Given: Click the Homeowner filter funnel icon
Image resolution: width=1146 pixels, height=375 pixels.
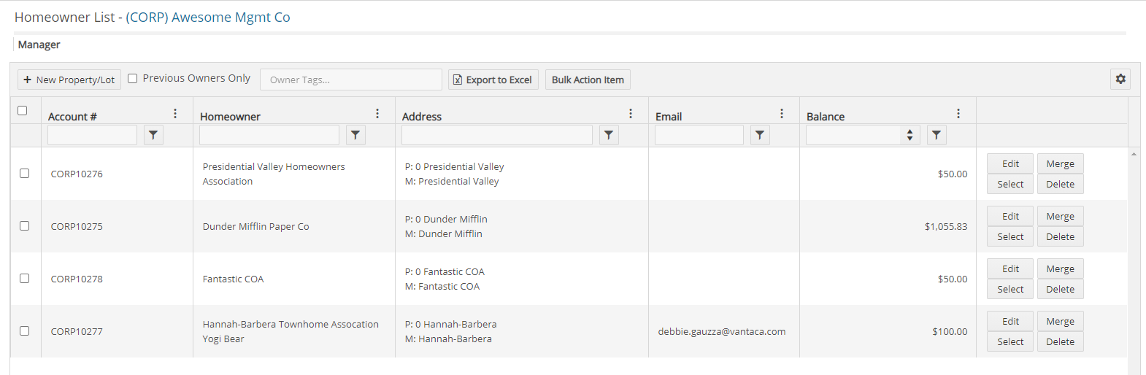Looking at the screenshot, I should click(355, 135).
